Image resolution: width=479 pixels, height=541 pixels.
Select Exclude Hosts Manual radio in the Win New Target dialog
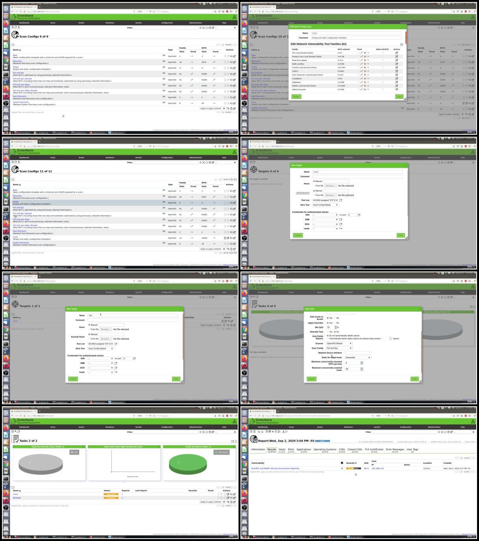89,334
